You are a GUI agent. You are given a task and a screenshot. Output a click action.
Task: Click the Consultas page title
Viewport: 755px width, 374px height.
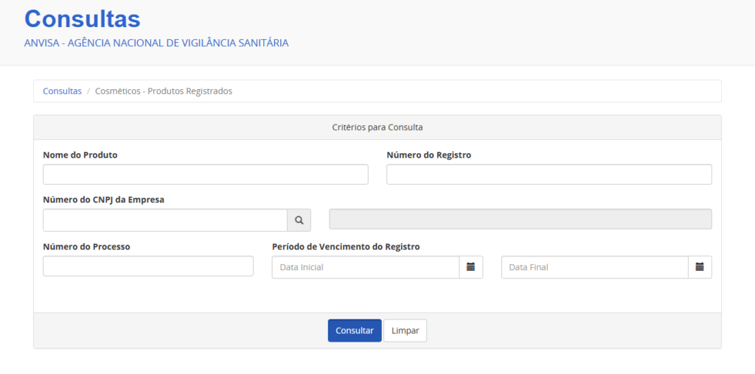click(x=82, y=19)
